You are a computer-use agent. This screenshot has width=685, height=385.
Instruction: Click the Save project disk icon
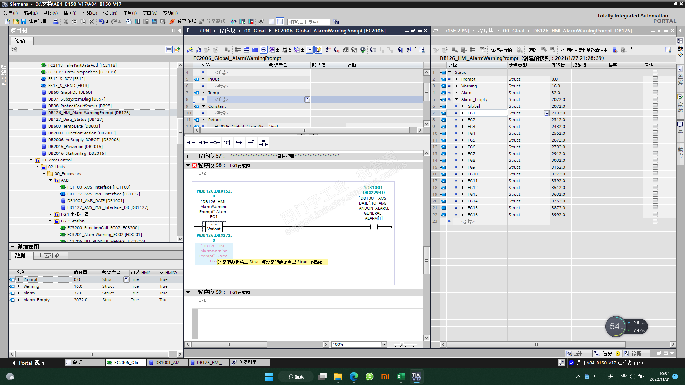click(x=24, y=21)
